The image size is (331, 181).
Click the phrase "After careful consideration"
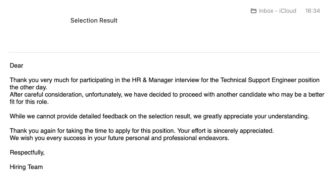[x=47, y=95]
